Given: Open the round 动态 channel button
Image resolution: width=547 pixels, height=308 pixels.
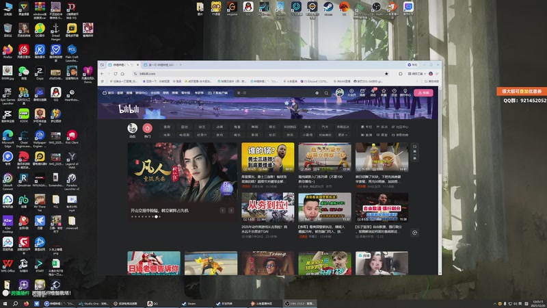Looking at the screenshot, I should [x=132, y=131].
